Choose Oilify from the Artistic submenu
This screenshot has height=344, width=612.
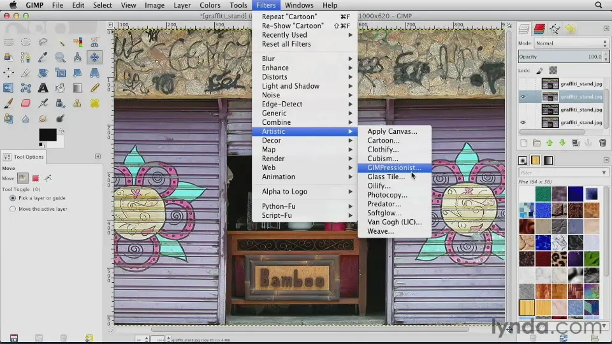point(395,186)
